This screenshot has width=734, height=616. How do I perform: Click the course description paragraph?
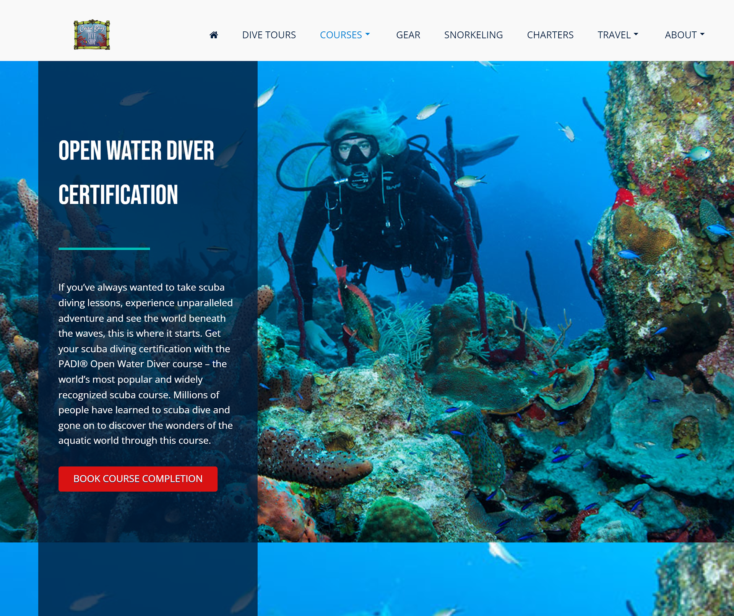click(x=146, y=364)
